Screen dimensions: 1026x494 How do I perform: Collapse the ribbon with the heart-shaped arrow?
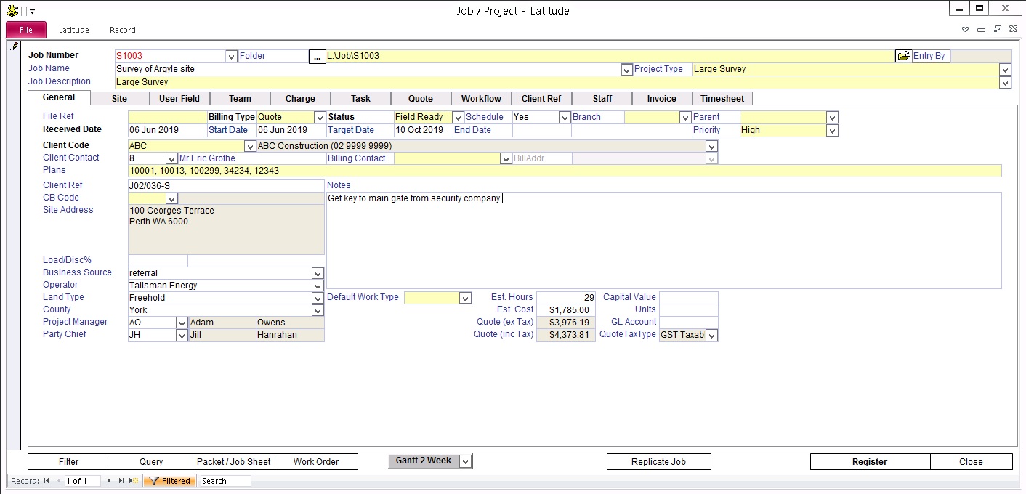[x=966, y=30]
